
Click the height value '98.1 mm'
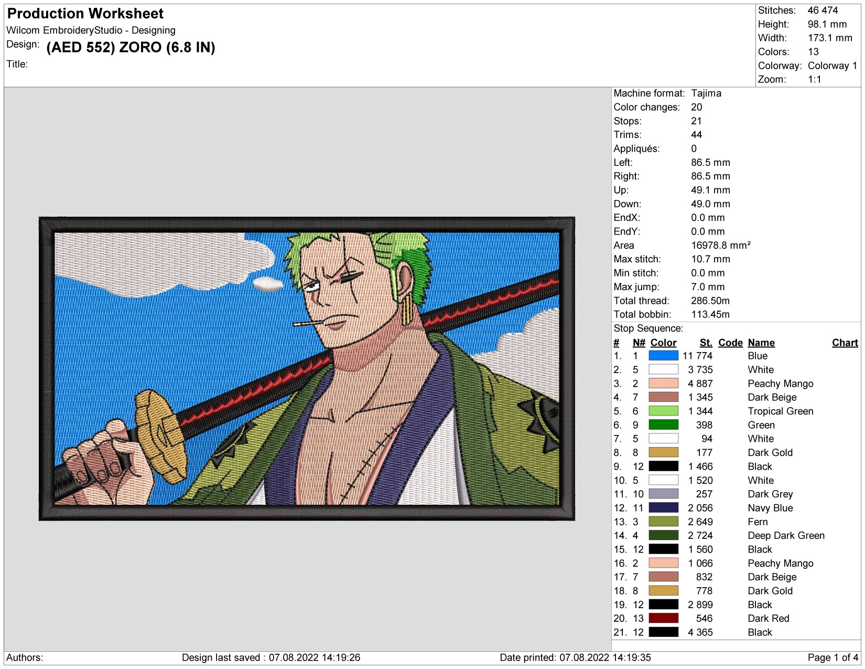[x=827, y=24]
